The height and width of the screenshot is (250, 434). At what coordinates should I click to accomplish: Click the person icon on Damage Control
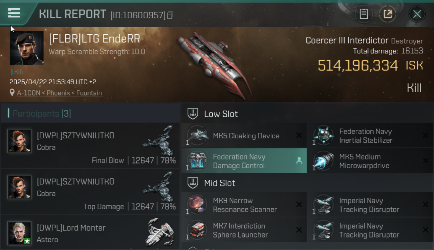(299, 161)
